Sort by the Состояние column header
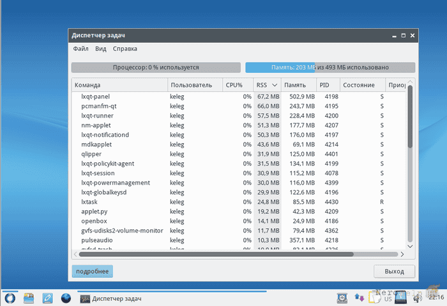447x306 pixels. pos(363,85)
